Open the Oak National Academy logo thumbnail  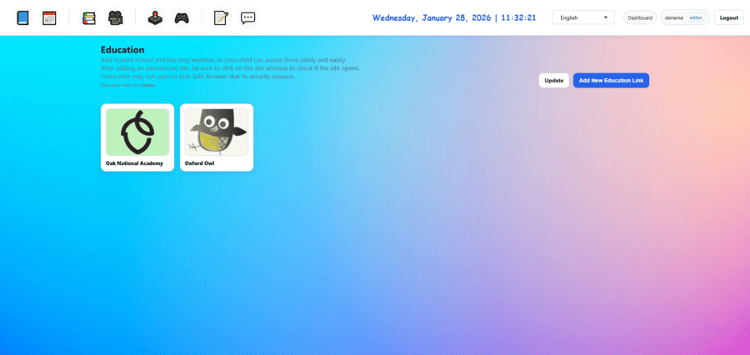click(137, 132)
